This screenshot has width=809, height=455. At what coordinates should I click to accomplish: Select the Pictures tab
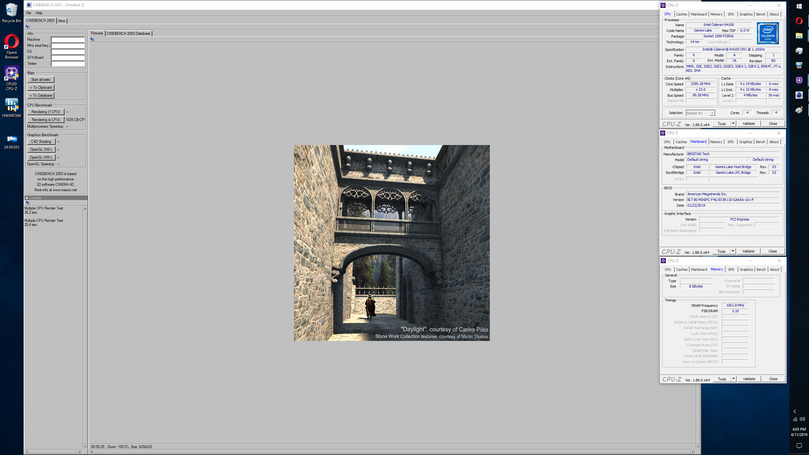pyautogui.click(x=97, y=33)
